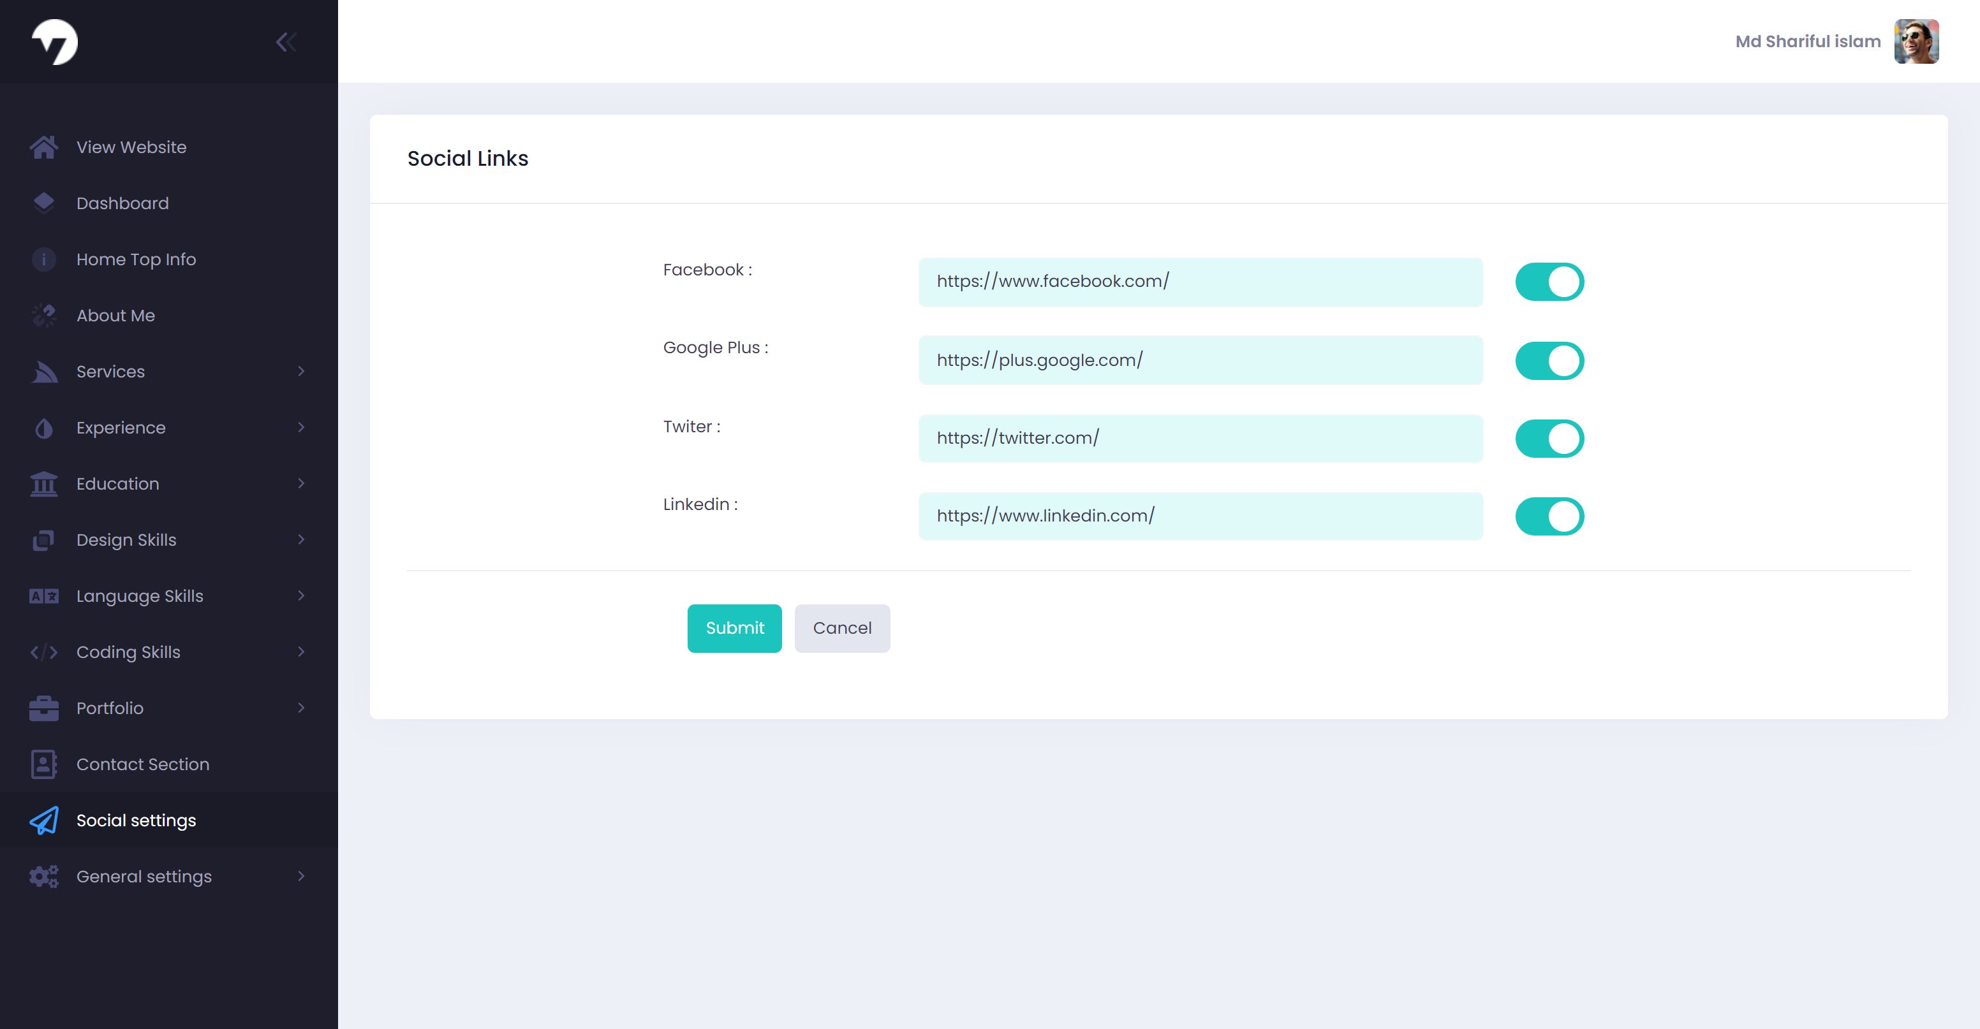This screenshot has height=1029, width=1980.
Task: Collapse the sidebar using the double-chevron icon
Action: (x=286, y=42)
